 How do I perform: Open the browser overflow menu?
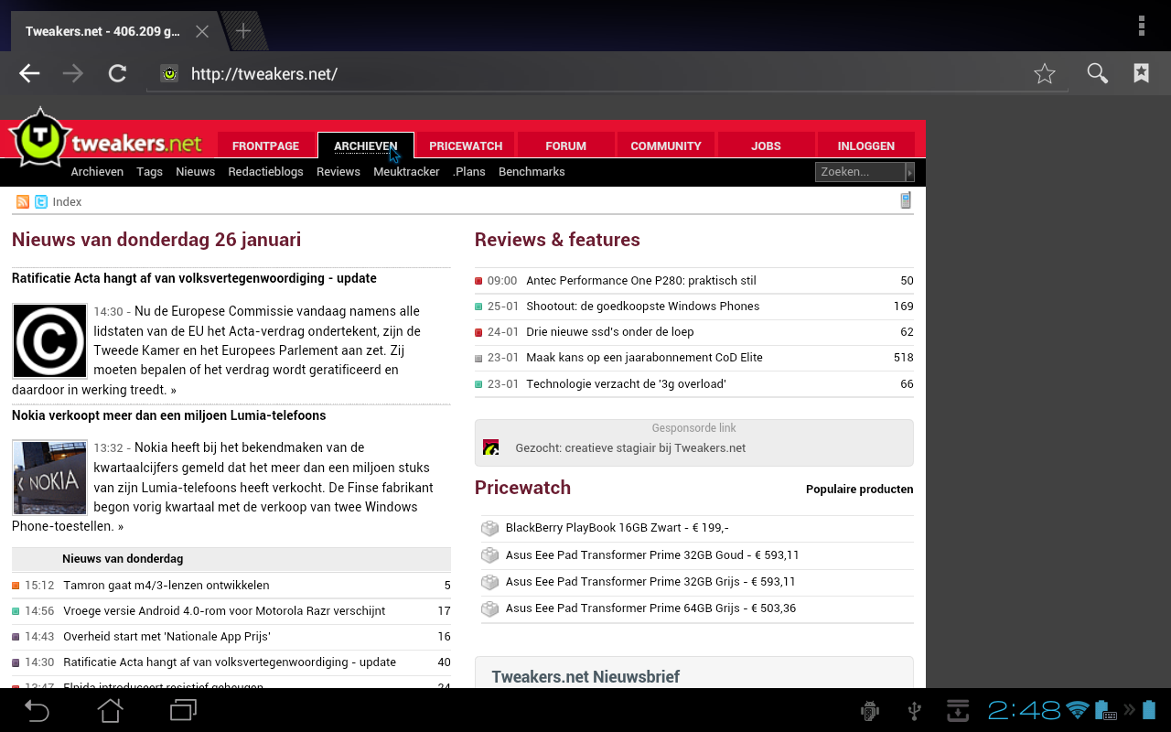point(1142,26)
